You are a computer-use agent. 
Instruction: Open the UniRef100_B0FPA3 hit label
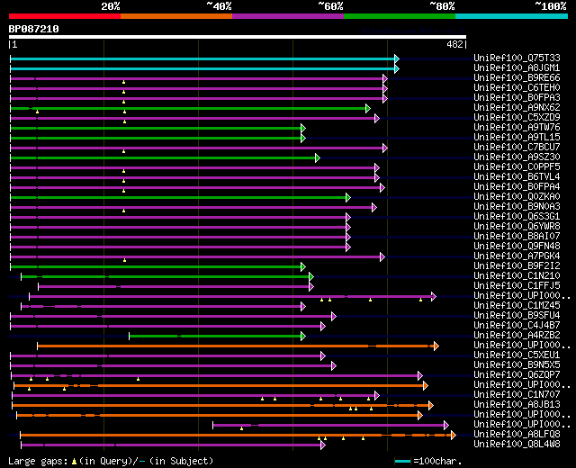[x=517, y=98]
